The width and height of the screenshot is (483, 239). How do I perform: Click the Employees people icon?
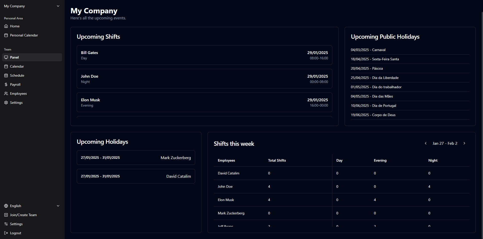(6, 93)
